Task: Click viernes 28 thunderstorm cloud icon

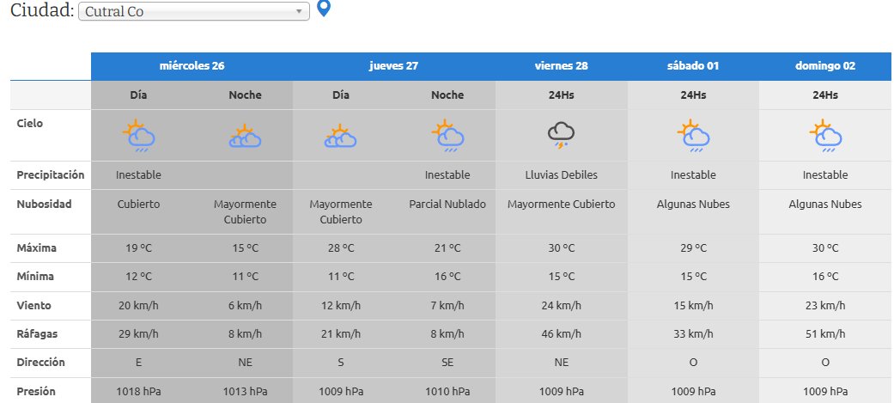Action: pos(561,136)
